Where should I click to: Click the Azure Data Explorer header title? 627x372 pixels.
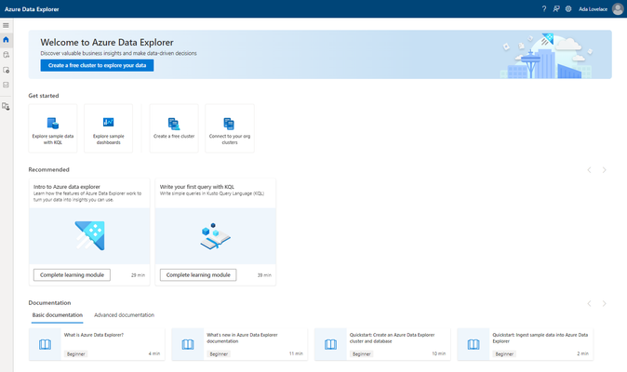pos(32,8)
